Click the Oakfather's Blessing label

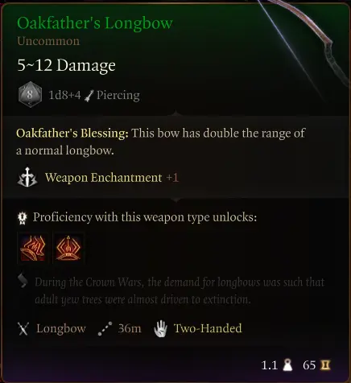pos(72,133)
